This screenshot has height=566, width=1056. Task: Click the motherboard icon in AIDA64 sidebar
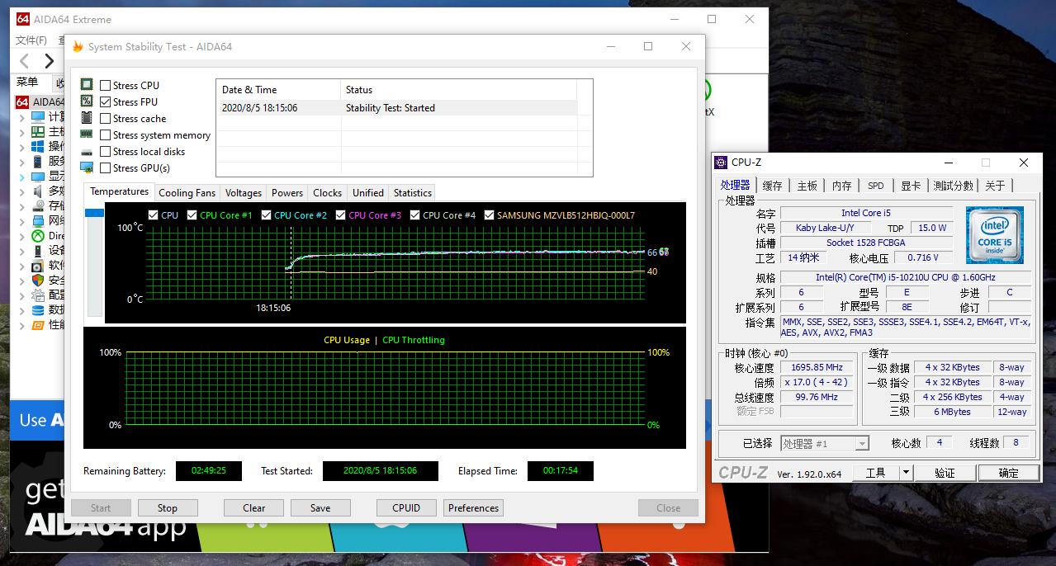[x=36, y=131]
